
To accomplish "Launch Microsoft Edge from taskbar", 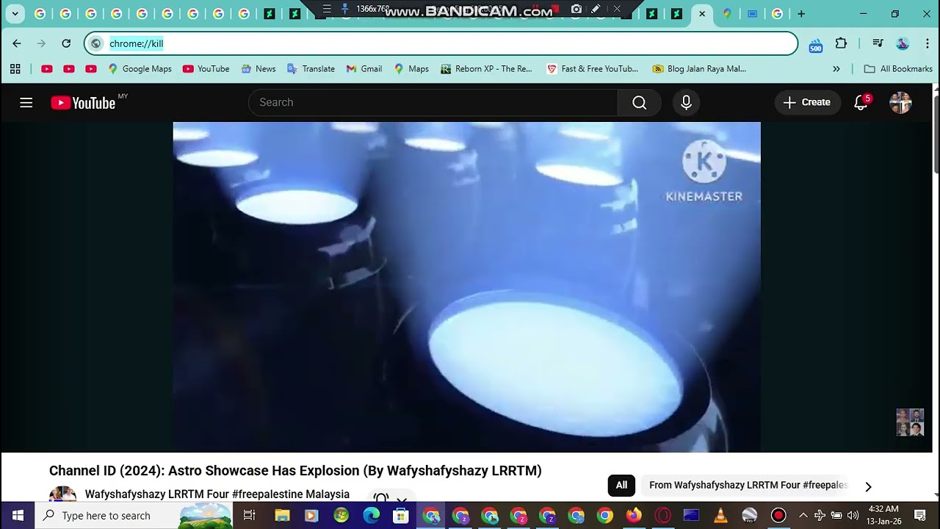I will [x=371, y=515].
